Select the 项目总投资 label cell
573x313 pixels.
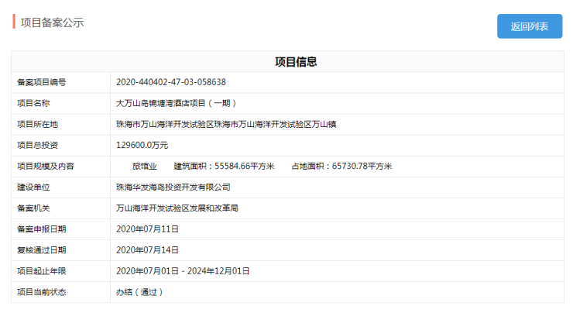[x=60, y=145]
